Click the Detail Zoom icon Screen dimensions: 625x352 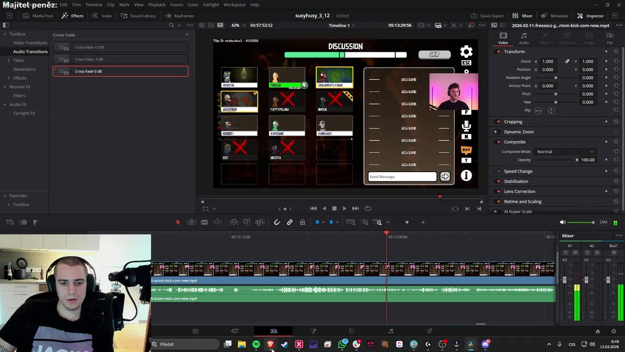(x=365, y=222)
